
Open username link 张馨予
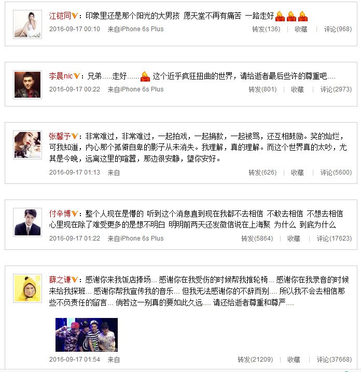pyautogui.click(x=60, y=137)
